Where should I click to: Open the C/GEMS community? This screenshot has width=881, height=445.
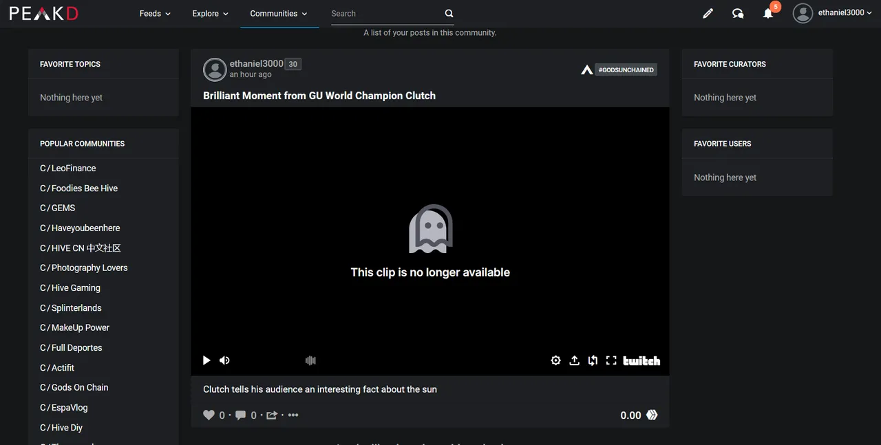tap(58, 208)
